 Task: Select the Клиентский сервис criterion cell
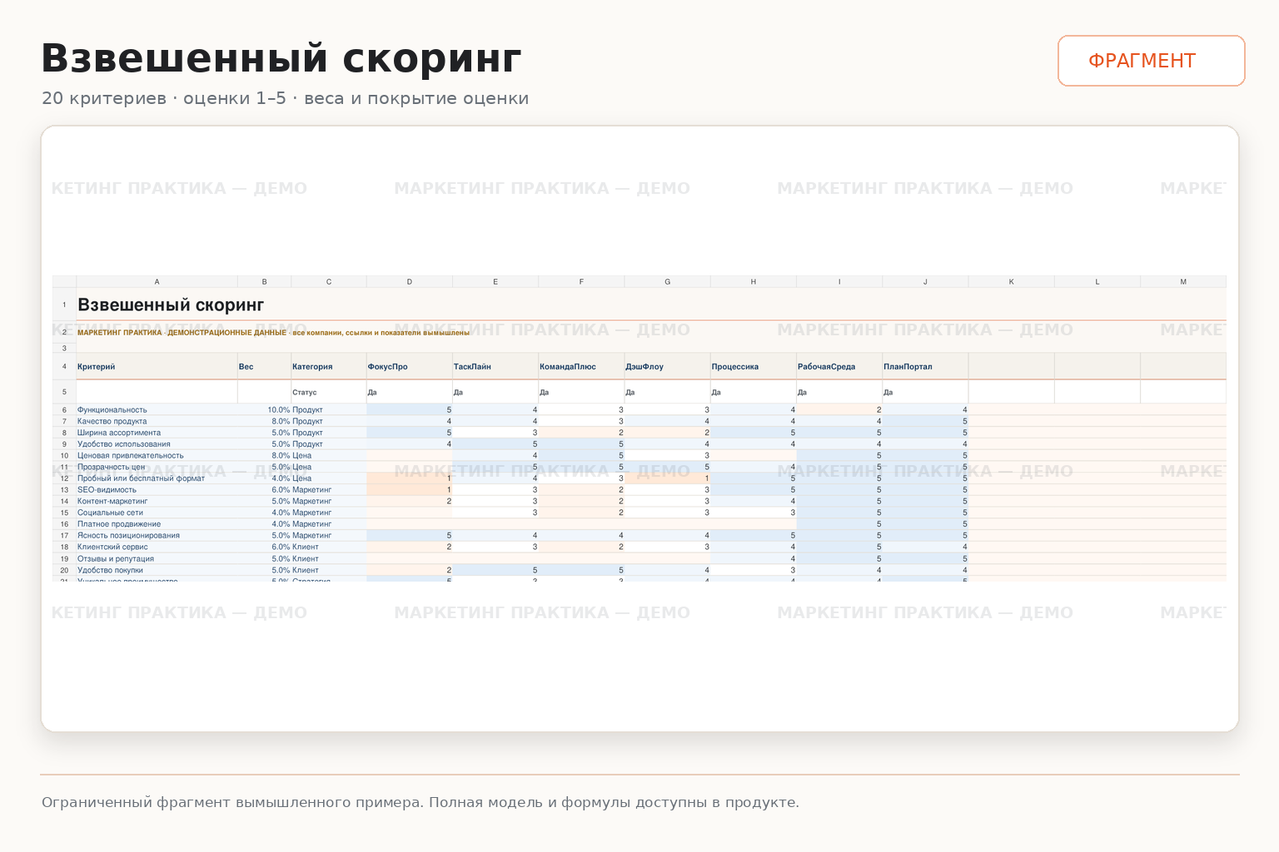coord(157,547)
